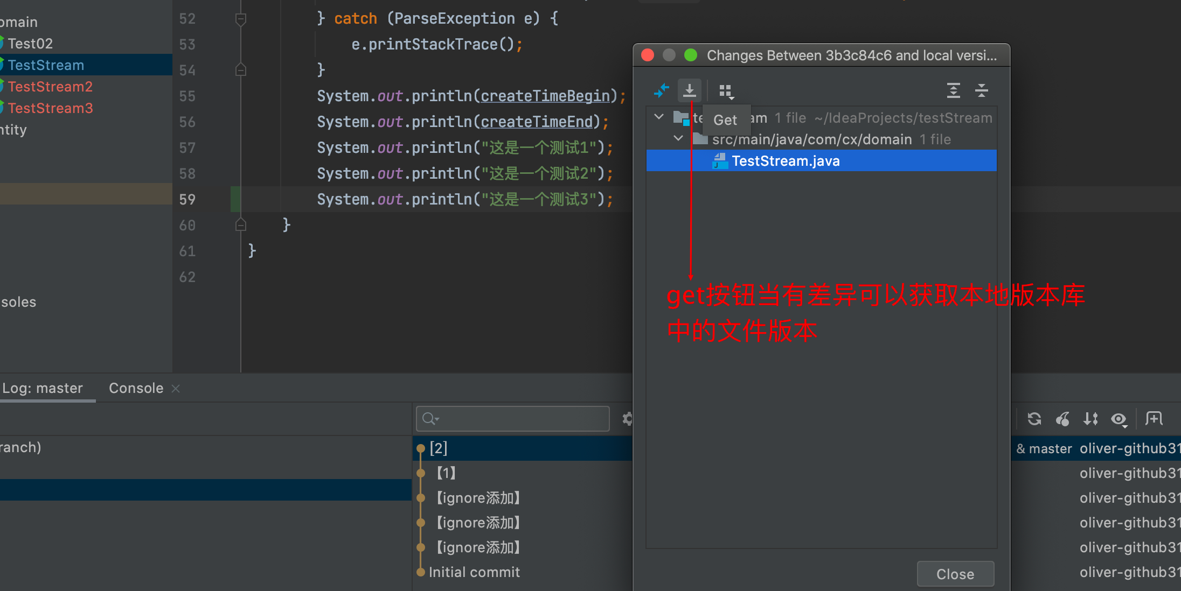Click the Collapse All icon in dialog
Image resolution: width=1181 pixels, height=591 pixels.
982,90
